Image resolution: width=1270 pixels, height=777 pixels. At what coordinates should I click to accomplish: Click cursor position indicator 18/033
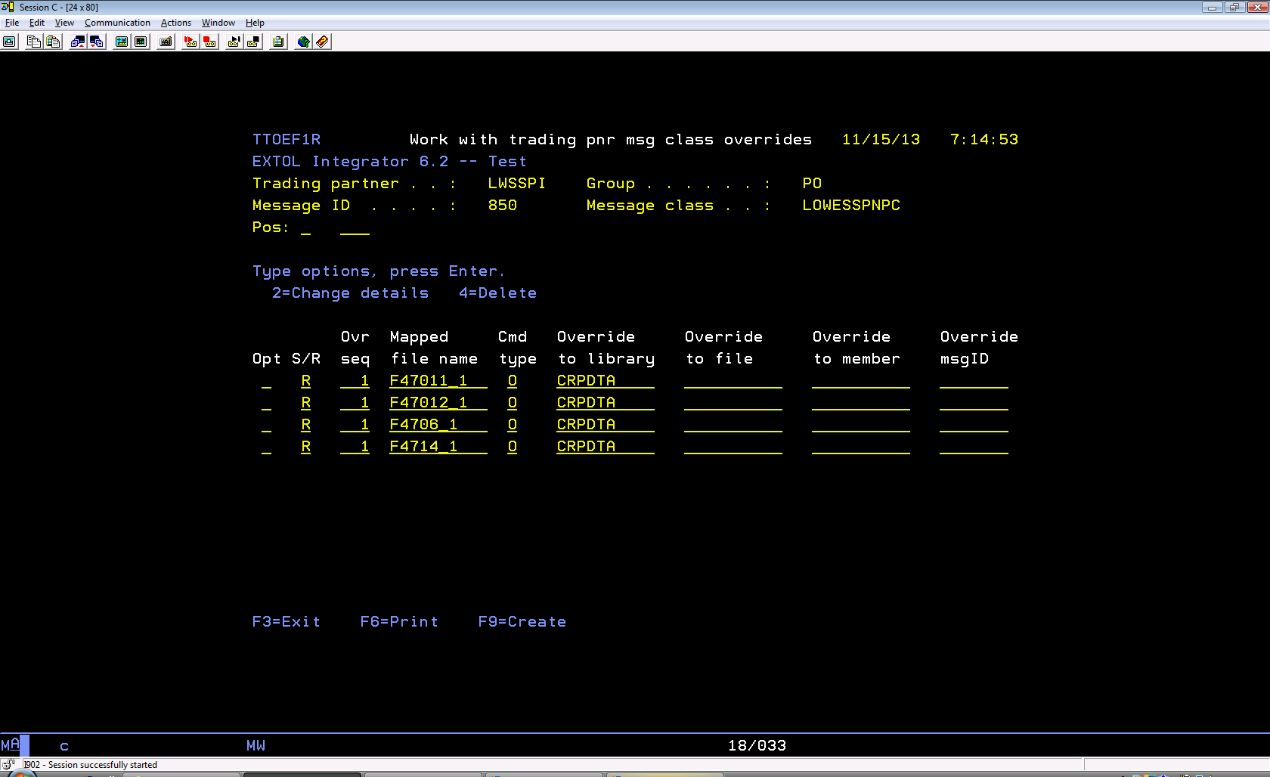757,746
